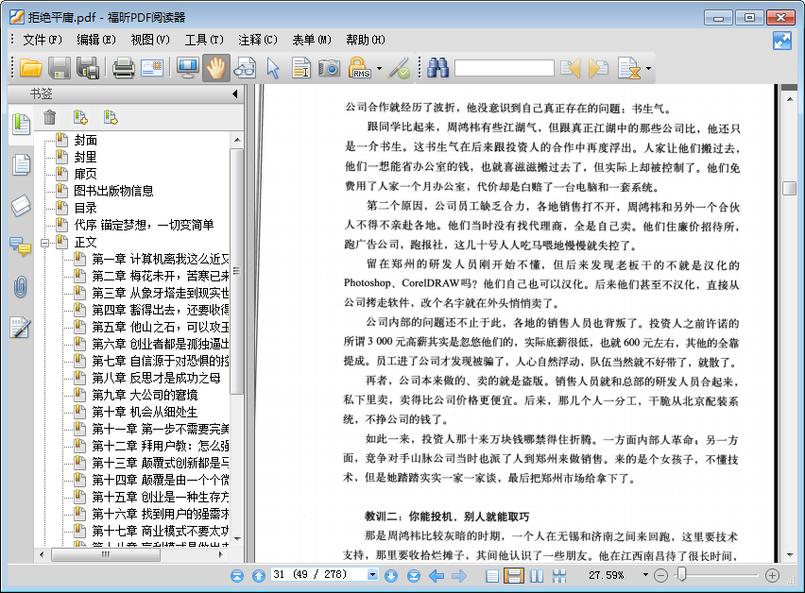Screen dimensions: 805x593
Task: Click the zoom out minus button
Action: [660, 576]
